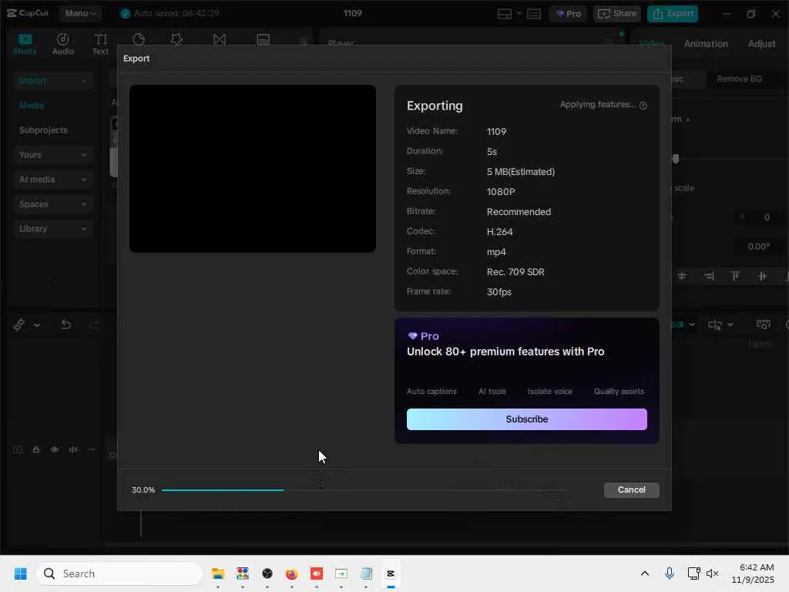Viewport: 789px width, 592px height.
Task: Click the layout switcher icon
Action: [x=504, y=14]
